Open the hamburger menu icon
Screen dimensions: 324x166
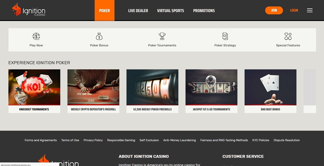pyautogui.click(x=310, y=10)
